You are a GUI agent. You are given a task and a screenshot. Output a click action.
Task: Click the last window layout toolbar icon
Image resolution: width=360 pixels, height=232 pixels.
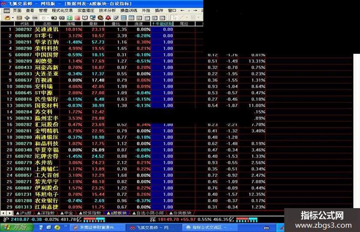tap(162, 18)
